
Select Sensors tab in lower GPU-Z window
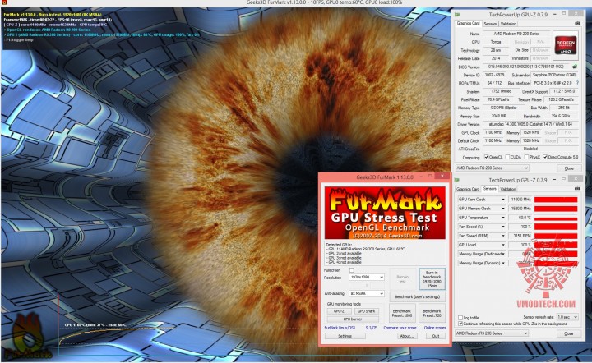point(490,188)
